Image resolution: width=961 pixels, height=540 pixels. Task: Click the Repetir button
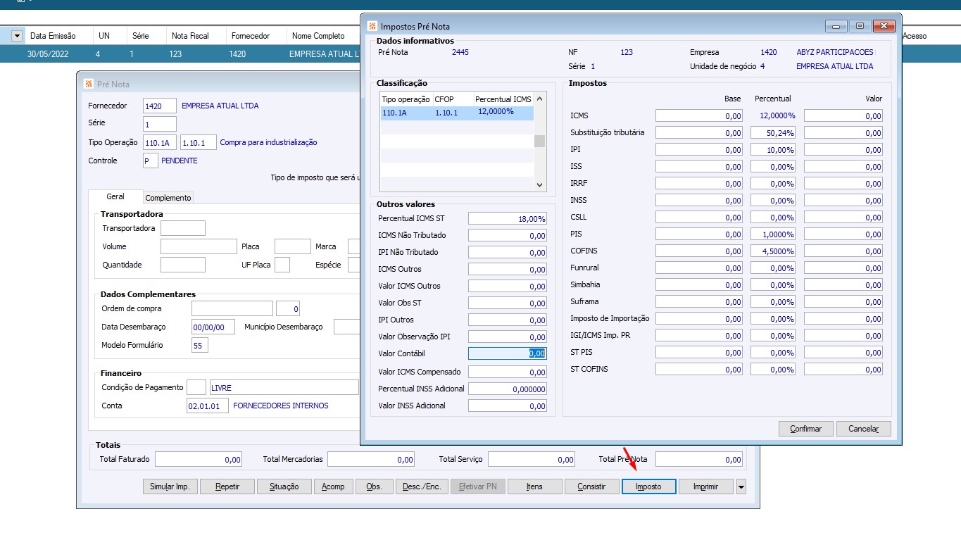pos(227,486)
